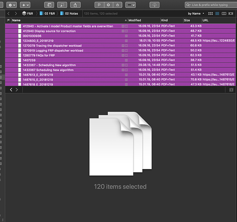Go back in navigation path bar

[x=8, y=14]
